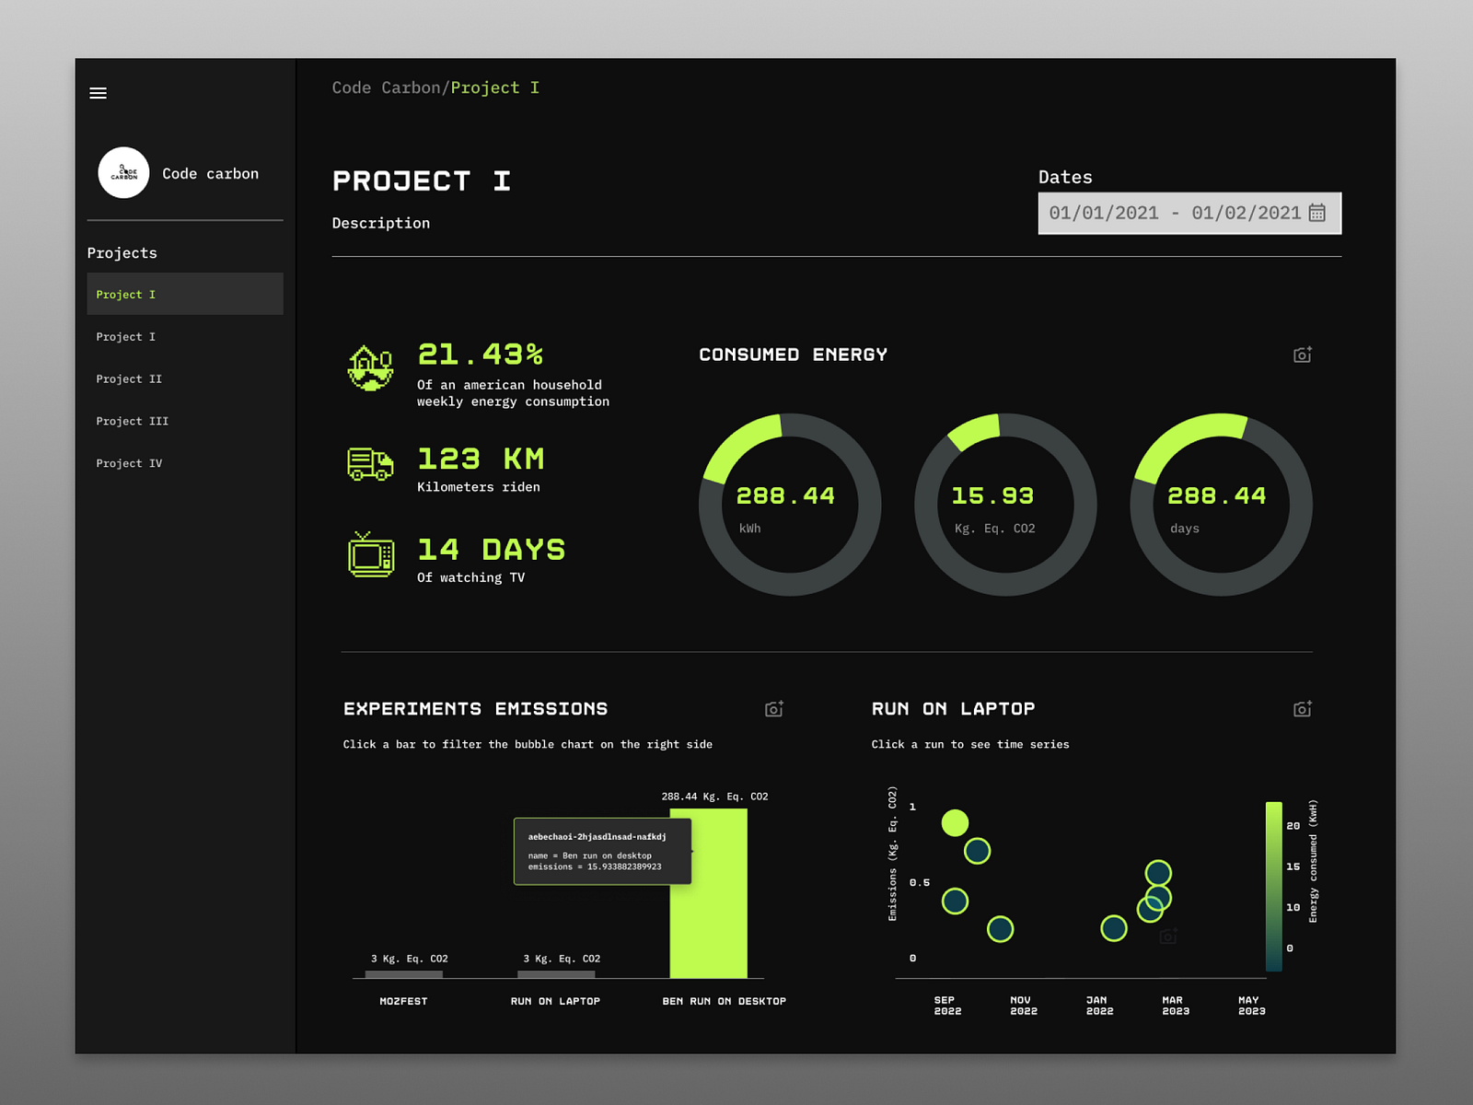Select Project II in the sidebar
Screen dimensions: 1473x1105
point(129,378)
